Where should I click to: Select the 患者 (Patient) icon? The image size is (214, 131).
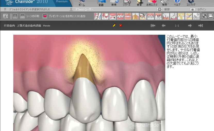(139, 3)
